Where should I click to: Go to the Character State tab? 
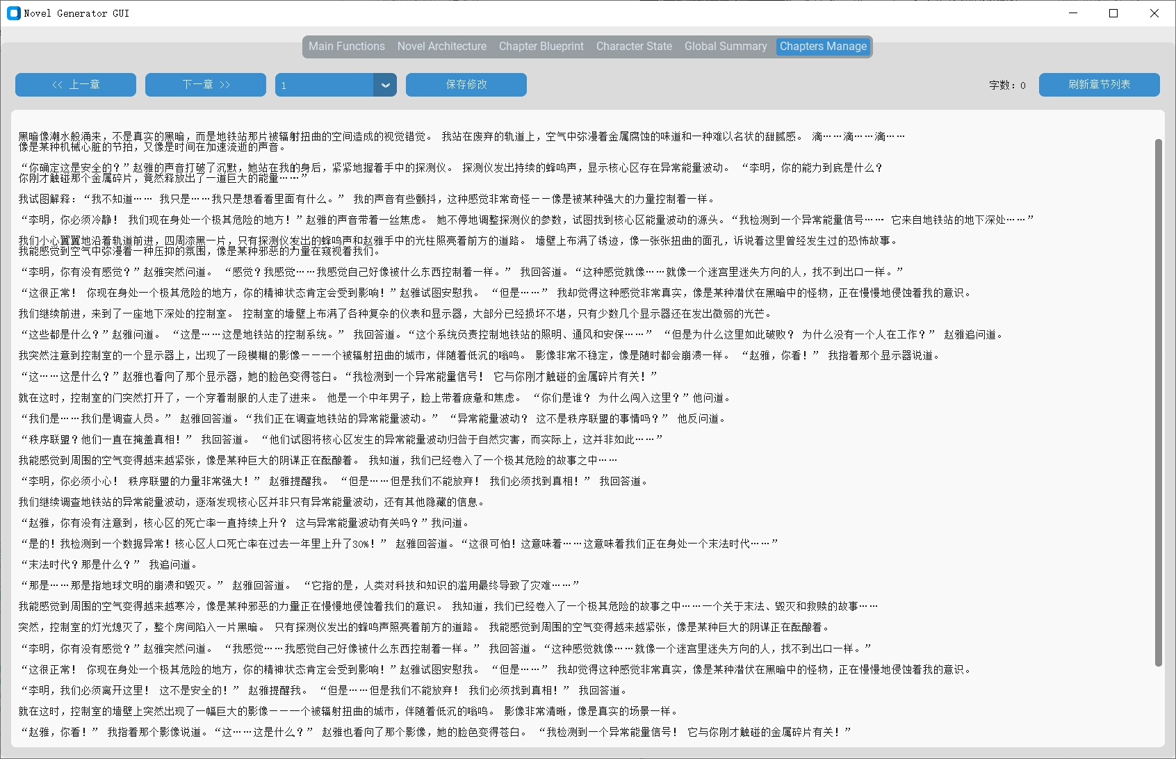[x=634, y=47]
